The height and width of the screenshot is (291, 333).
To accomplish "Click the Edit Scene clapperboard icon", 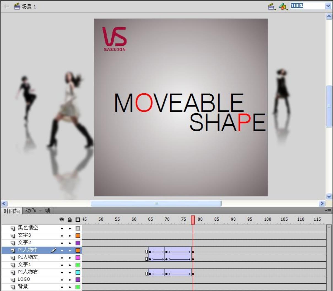I will coord(271,7).
